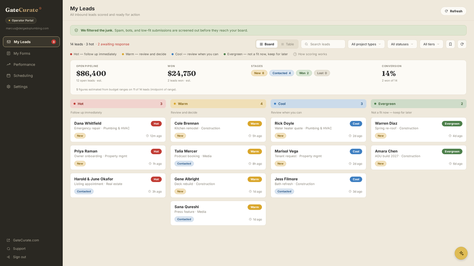
Task: Click the Performance chart icon in sidebar
Action: [x=9, y=64]
